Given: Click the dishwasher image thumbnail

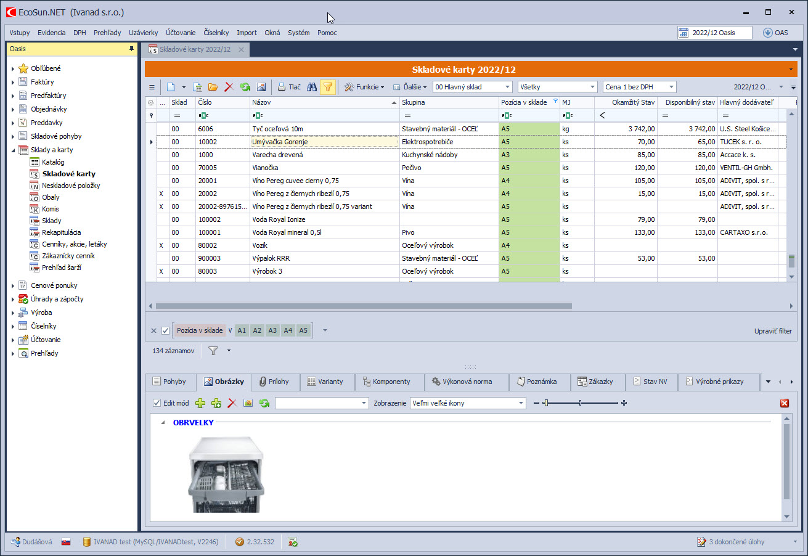Looking at the screenshot, I should click(226, 473).
